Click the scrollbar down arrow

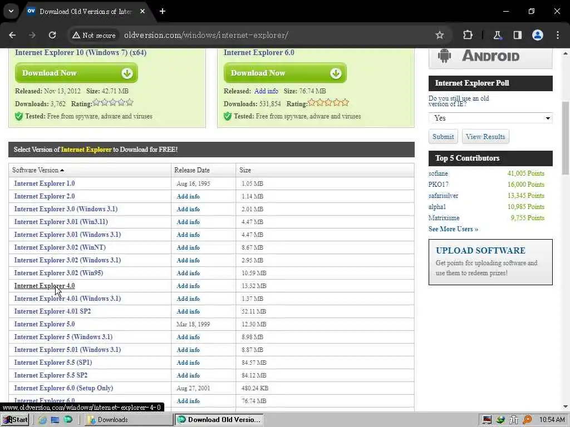(x=566, y=406)
